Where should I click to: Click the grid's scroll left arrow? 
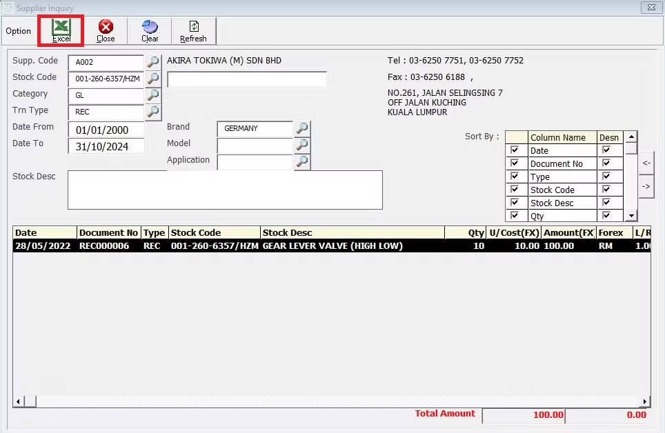18,401
